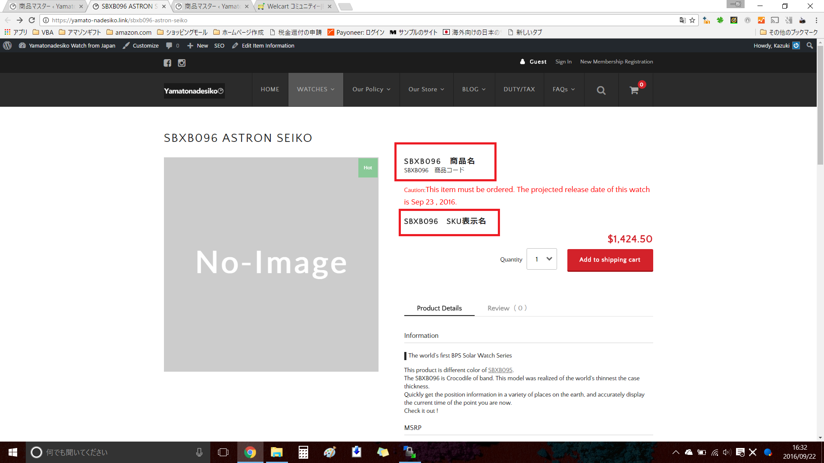Click the browser address bar URL
The height and width of the screenshot is (463, 824).
tap(120, 20)
